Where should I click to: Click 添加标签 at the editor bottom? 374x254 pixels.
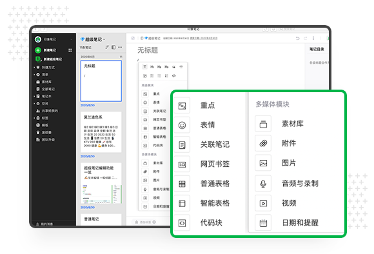click(x=146, y=222)
